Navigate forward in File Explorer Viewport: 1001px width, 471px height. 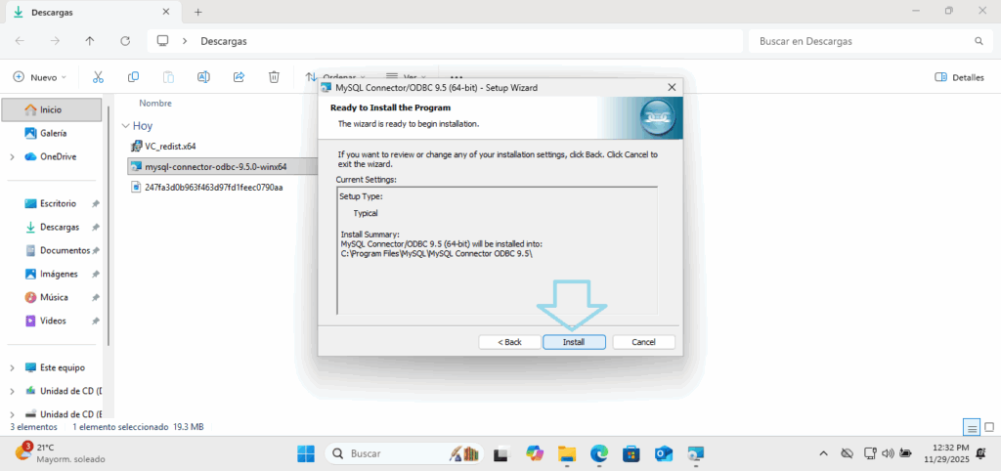coord(55,41)
